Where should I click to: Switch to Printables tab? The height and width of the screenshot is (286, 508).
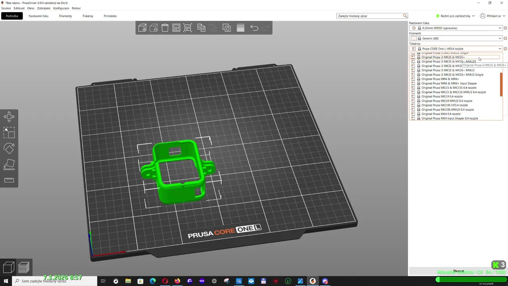click(110, 16)
